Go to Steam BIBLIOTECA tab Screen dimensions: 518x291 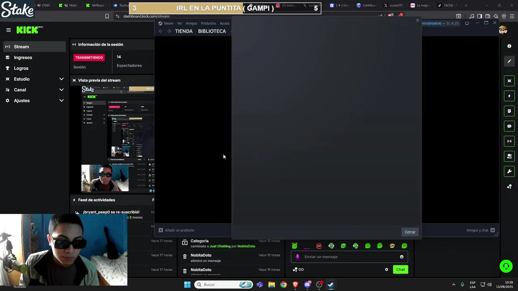212,31
